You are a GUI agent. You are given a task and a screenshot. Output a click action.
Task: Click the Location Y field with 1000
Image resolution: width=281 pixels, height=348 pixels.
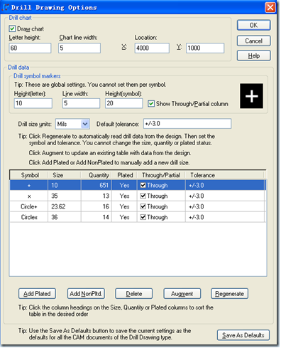pyautogui.click(x=205, y=48)
